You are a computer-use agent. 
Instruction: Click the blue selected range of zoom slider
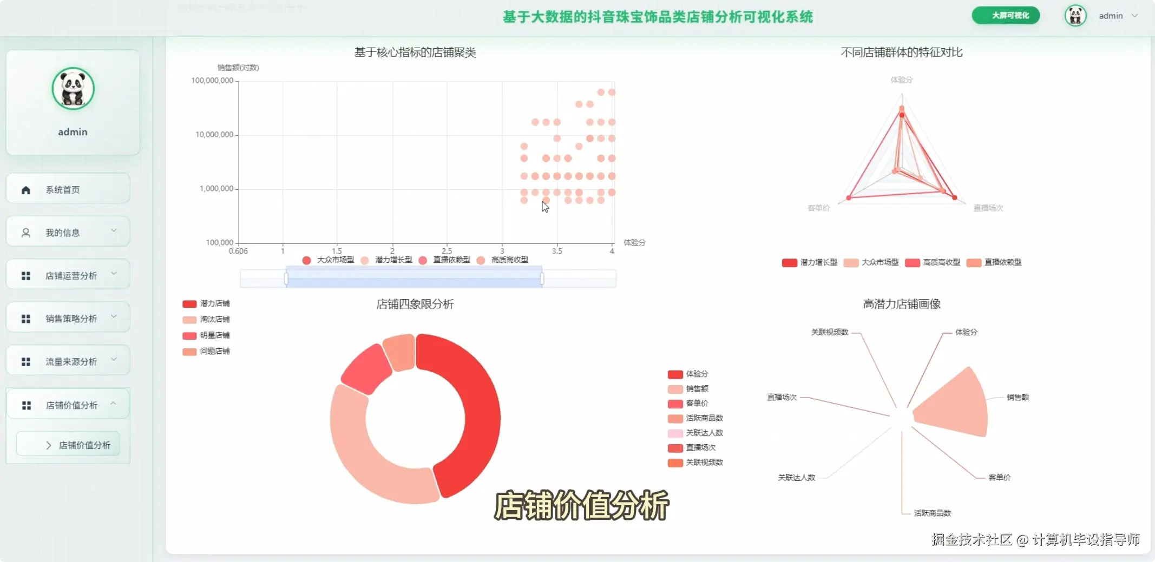pyautogui.click(x=414, y=278)
